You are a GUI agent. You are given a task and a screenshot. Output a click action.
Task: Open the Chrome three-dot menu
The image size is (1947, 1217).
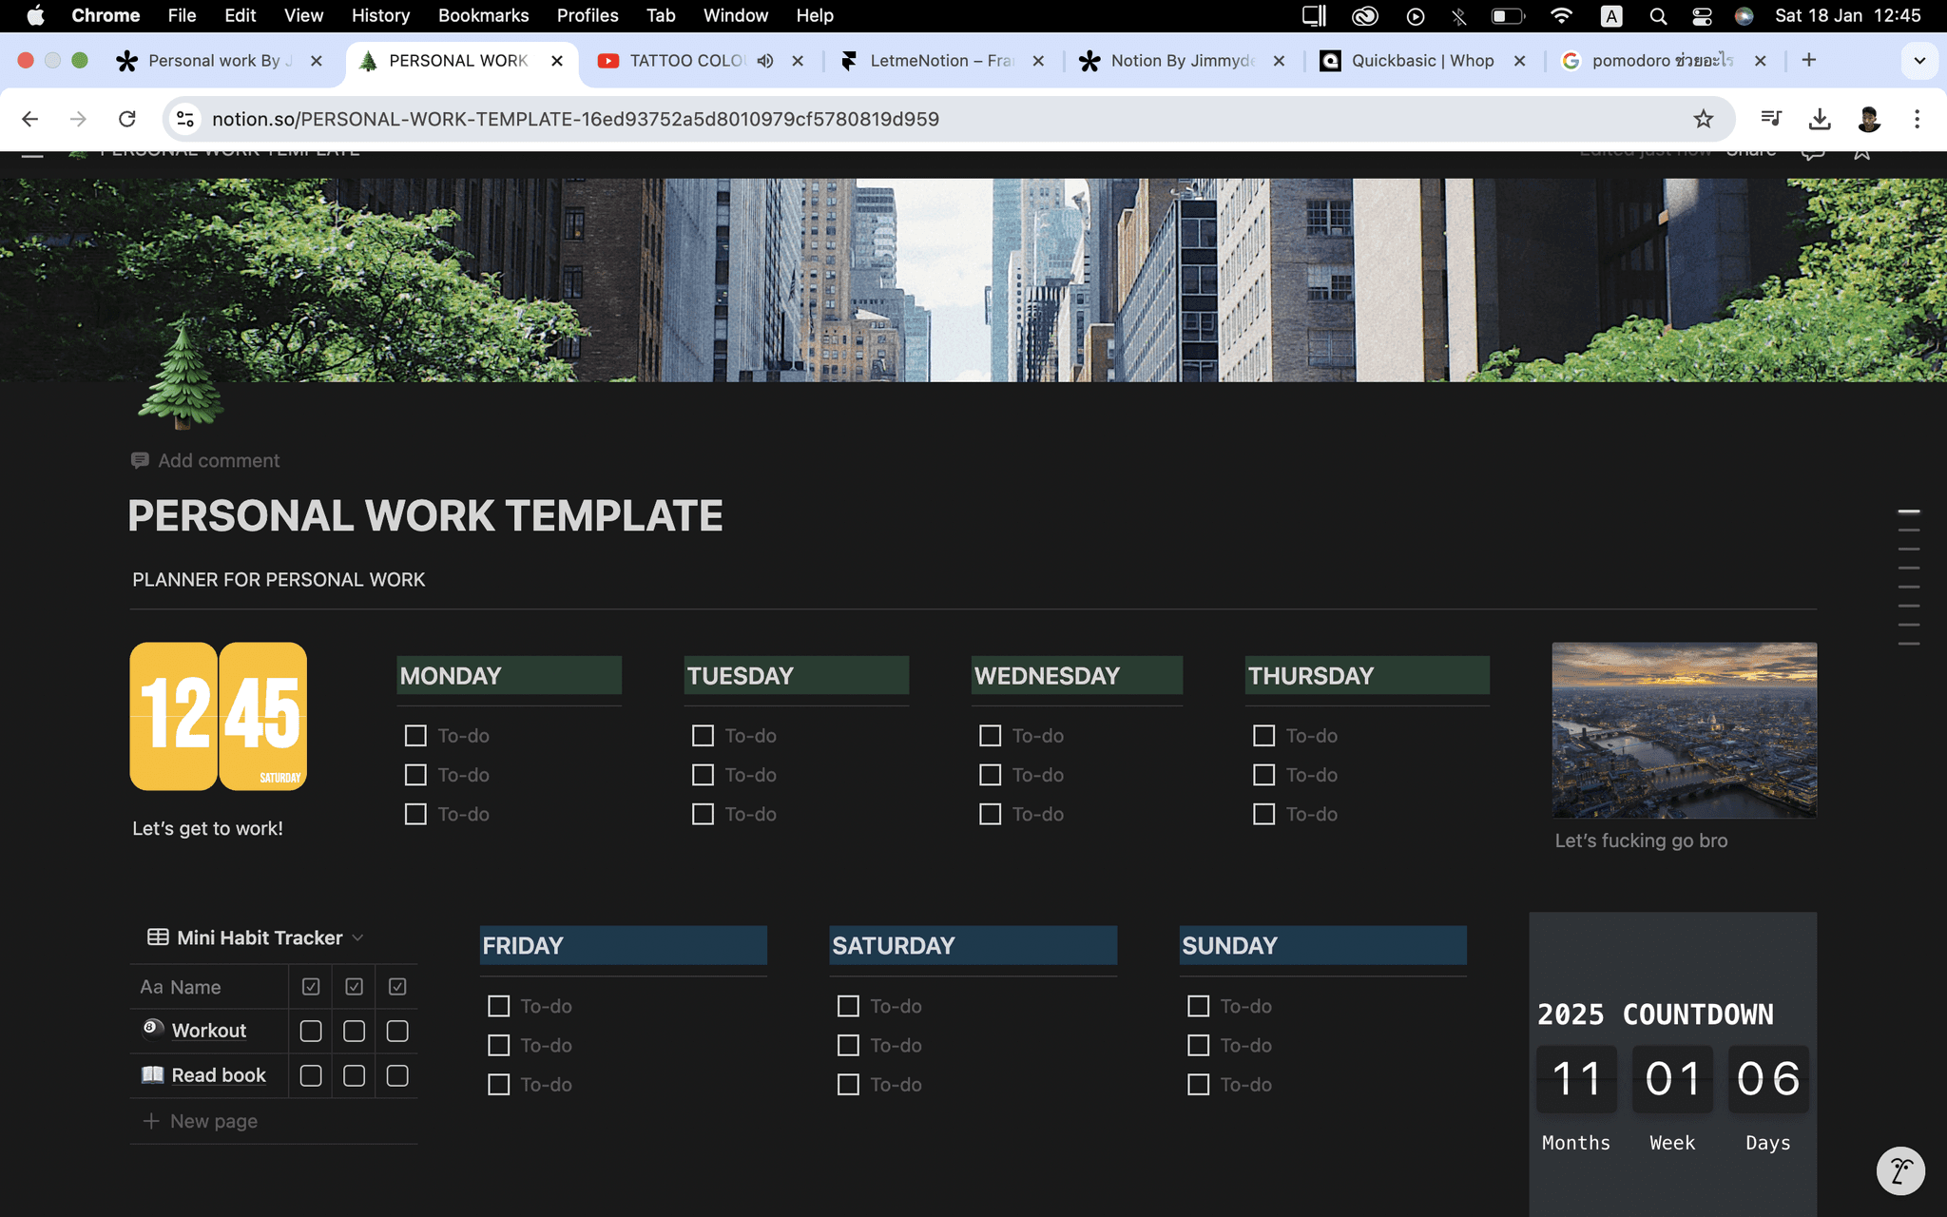(x=1917, y=119)
